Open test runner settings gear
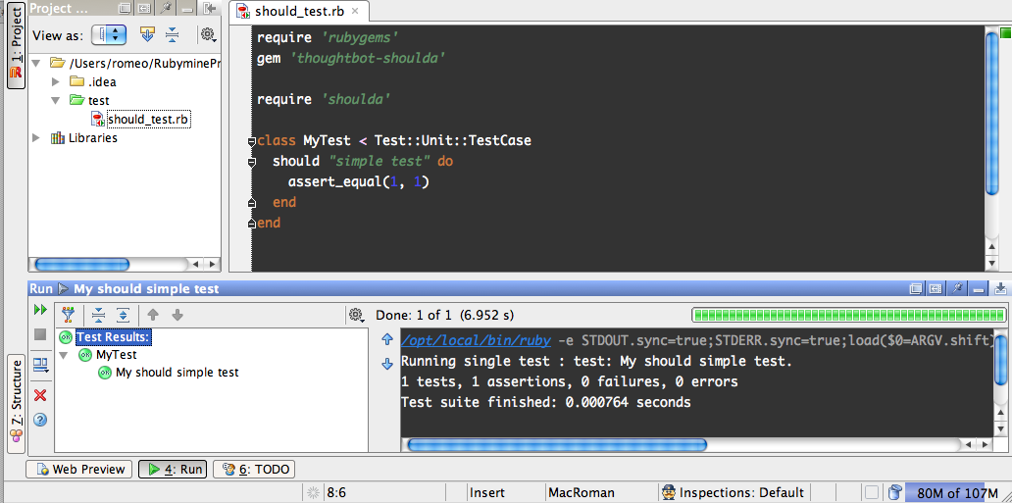Image resolution: width=1012 pixels, height=503 pixels. point(356,315)
